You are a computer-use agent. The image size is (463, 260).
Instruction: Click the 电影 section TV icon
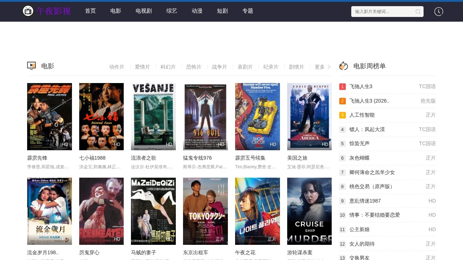(x=31, y=66)
